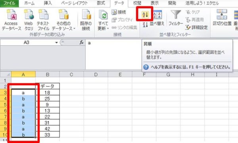Click the cell with value 33
This screenshot has height=143, width=238.
(x=48, y=135)
